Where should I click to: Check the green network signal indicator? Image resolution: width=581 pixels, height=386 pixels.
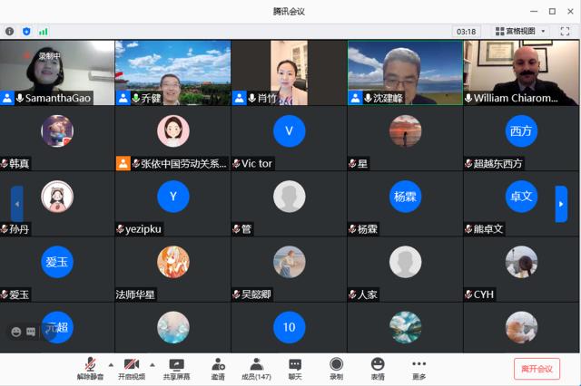[x=43, y=31]
